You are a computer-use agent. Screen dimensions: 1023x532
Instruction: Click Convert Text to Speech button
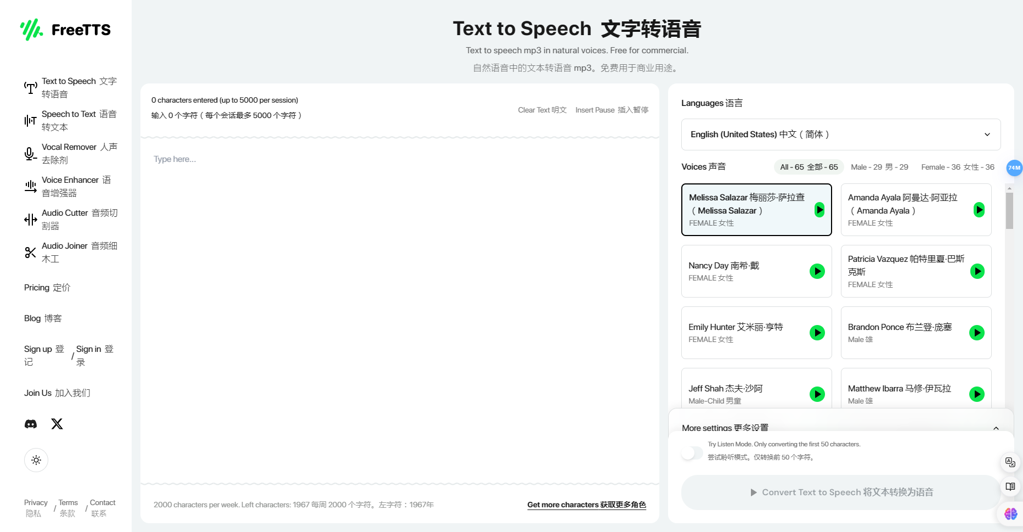coord(841,492)
